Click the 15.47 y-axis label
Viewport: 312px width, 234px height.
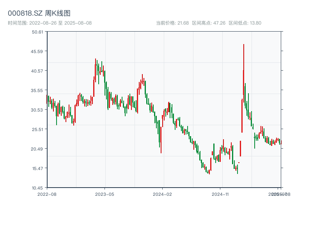(37, 168)
